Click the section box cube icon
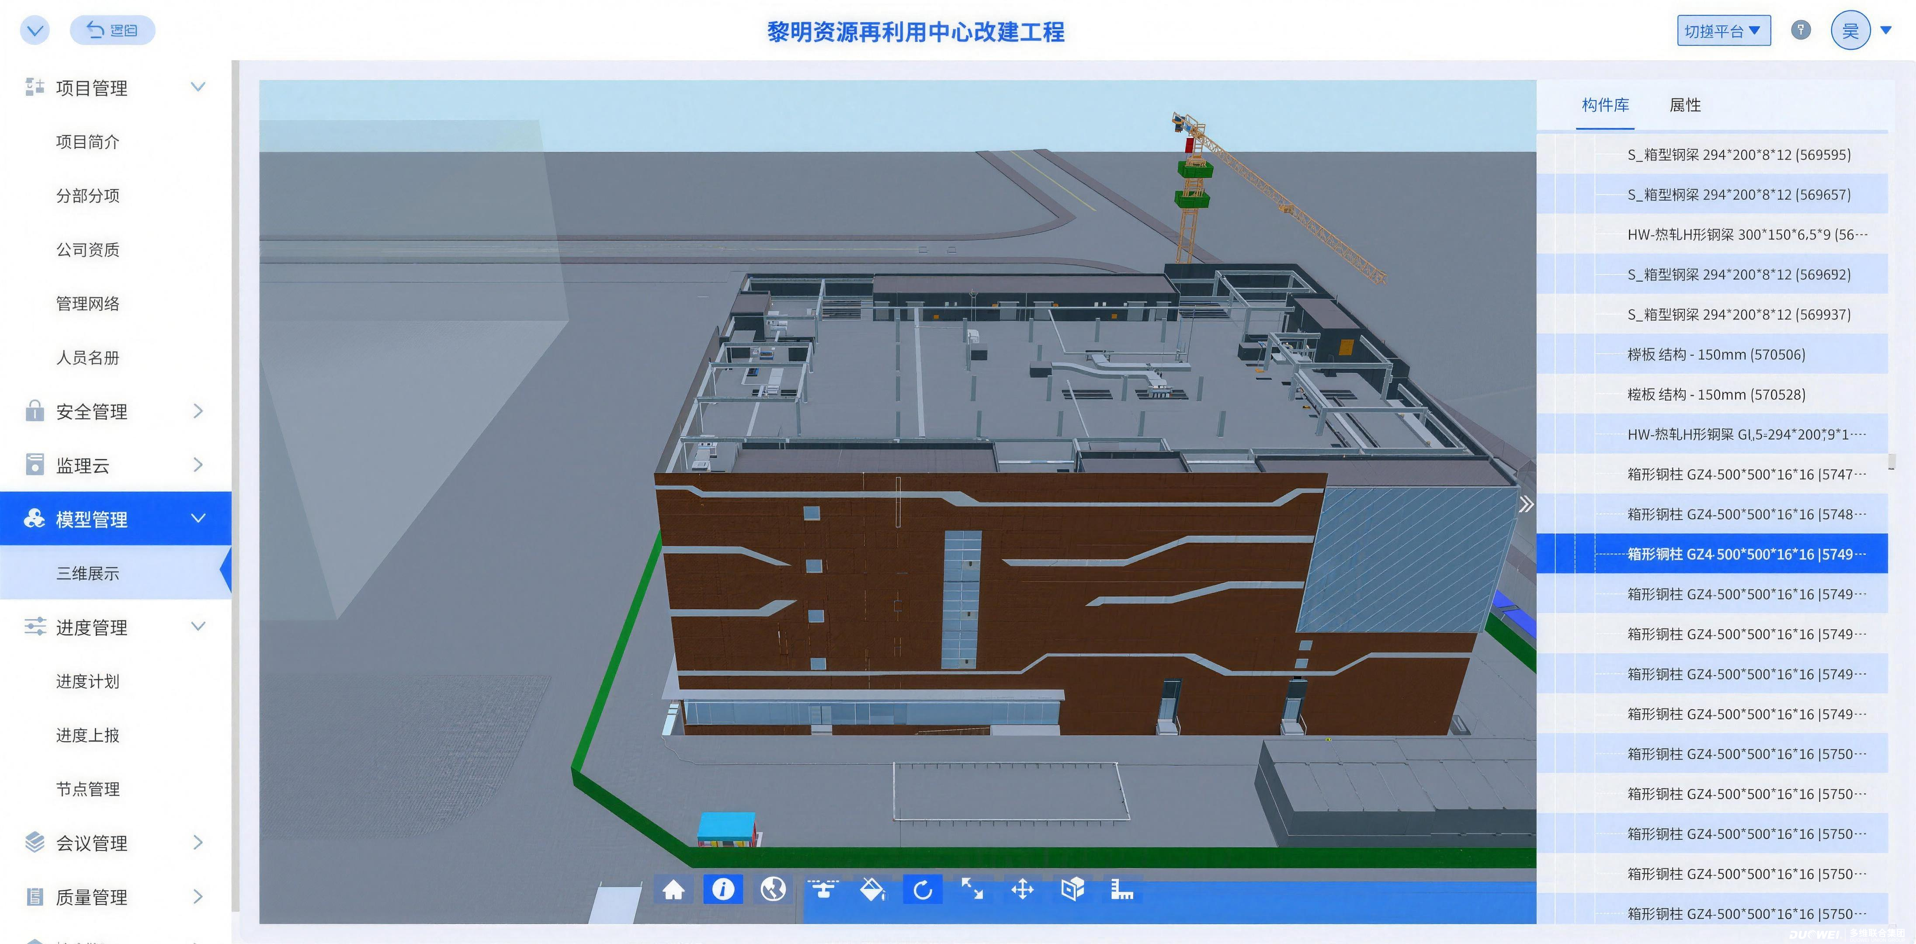1916x944 pixels. pos(1072,890)
